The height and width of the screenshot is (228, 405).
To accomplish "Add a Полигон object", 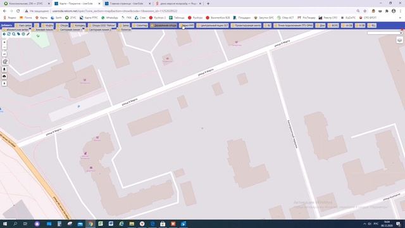I will pos(124,30).
